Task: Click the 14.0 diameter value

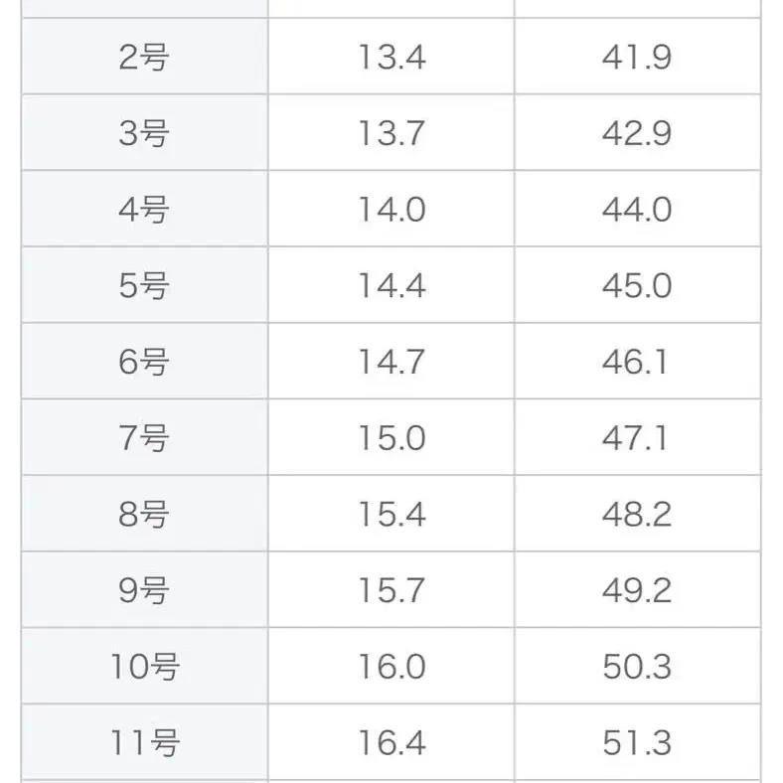Action: 391,210
